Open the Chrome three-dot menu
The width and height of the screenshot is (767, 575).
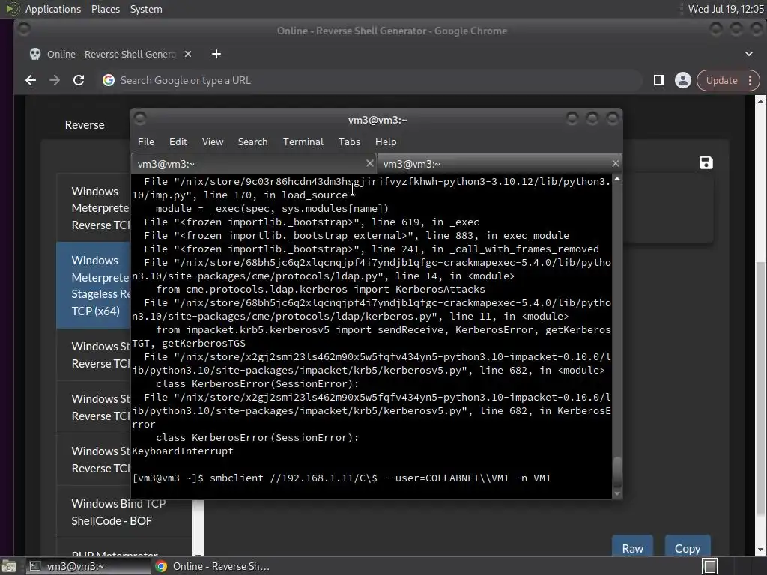(750, 80)
